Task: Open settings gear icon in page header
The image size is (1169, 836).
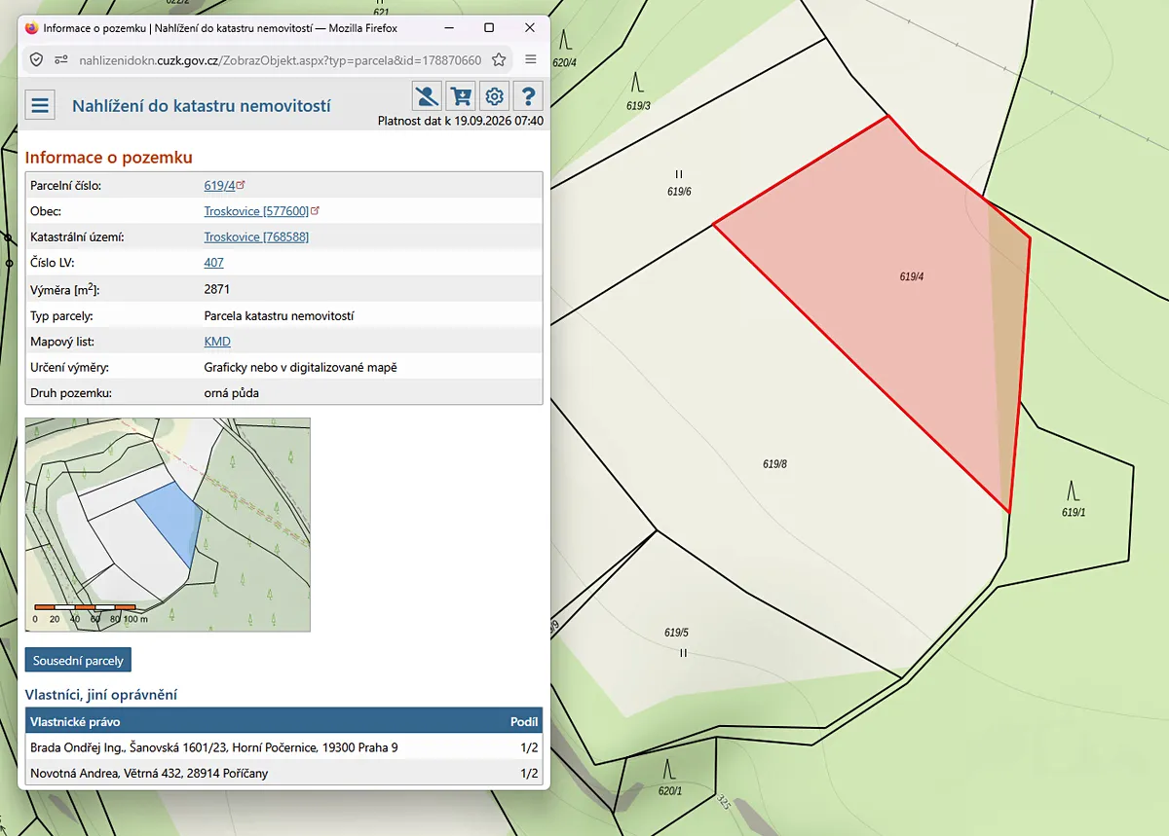Action: pyautogui.click(x=494, y=95)
